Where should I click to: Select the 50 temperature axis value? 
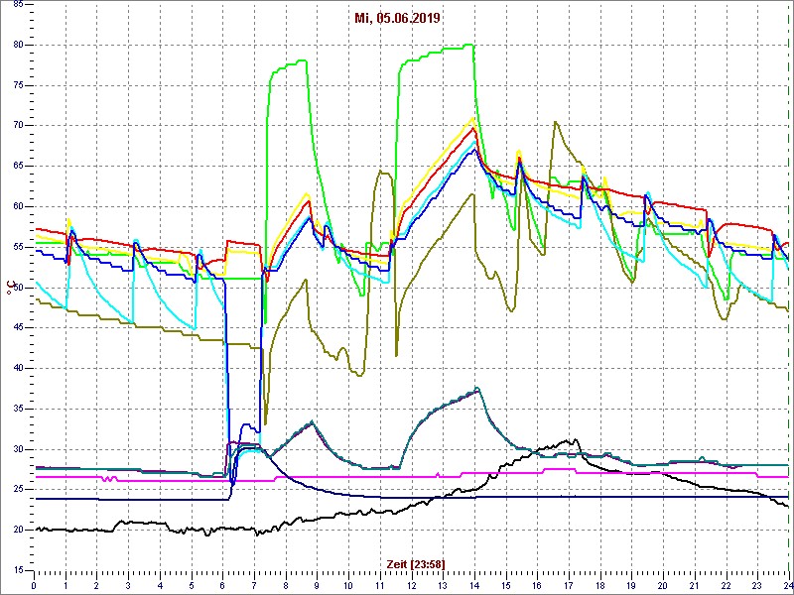pyautogui.click(x=16, y=288)
